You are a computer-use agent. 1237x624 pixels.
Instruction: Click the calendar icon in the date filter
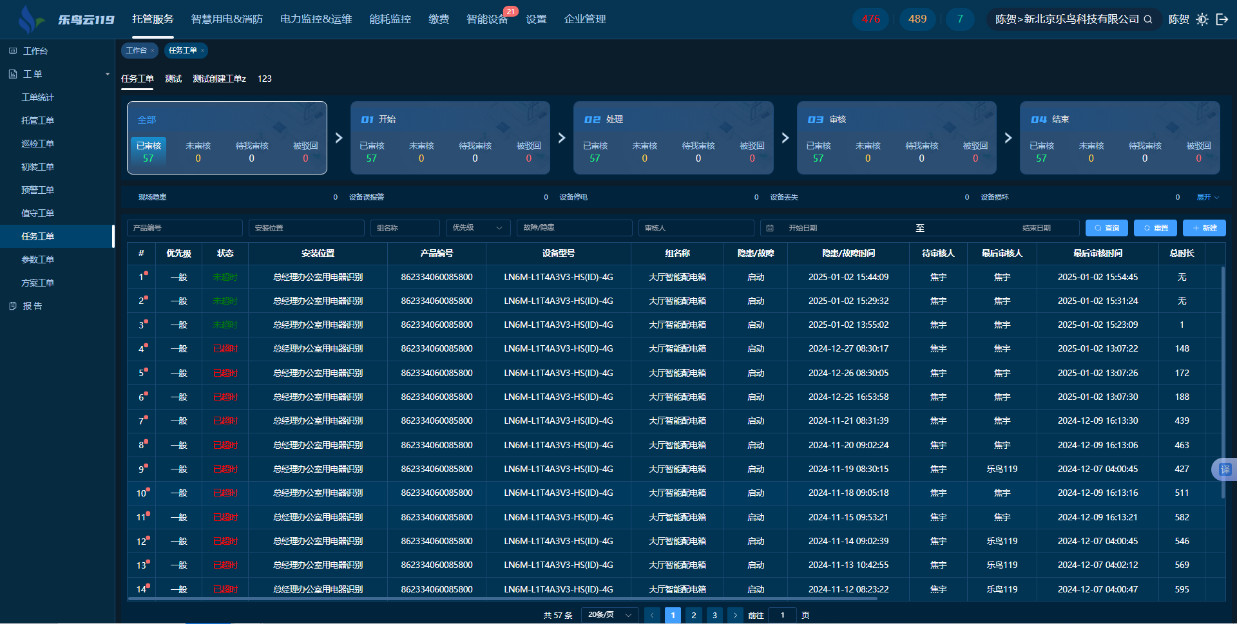click(770, 228)
